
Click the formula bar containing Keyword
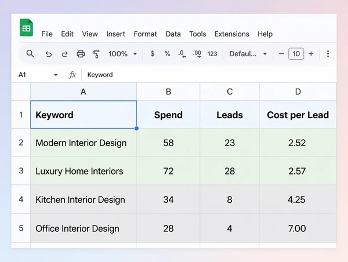click(209, 75)
